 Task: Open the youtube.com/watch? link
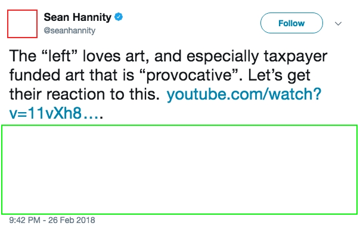pos(244,94)
